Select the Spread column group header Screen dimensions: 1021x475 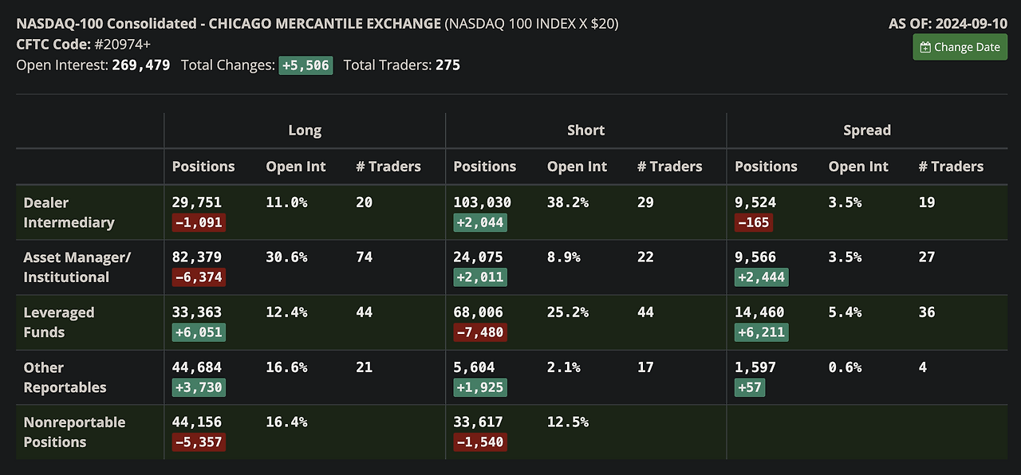[x=866, y=130]
